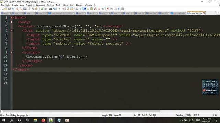Stop macro recording toolbar icon
The image size is (220, 123).
[111, 9]
